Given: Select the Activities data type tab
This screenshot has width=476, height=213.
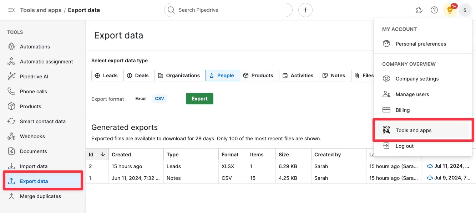Looking at the screenshot, I should click(299, 76).
